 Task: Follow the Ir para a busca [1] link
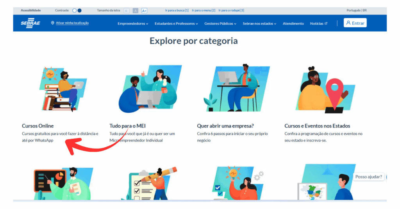point(177,11)
